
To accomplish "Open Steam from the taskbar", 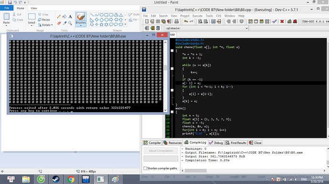I will [x=56, y=179].
